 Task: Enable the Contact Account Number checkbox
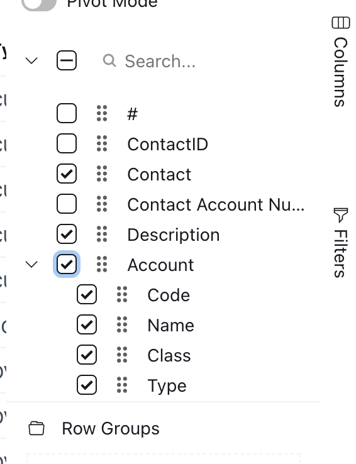click(67, 204)
